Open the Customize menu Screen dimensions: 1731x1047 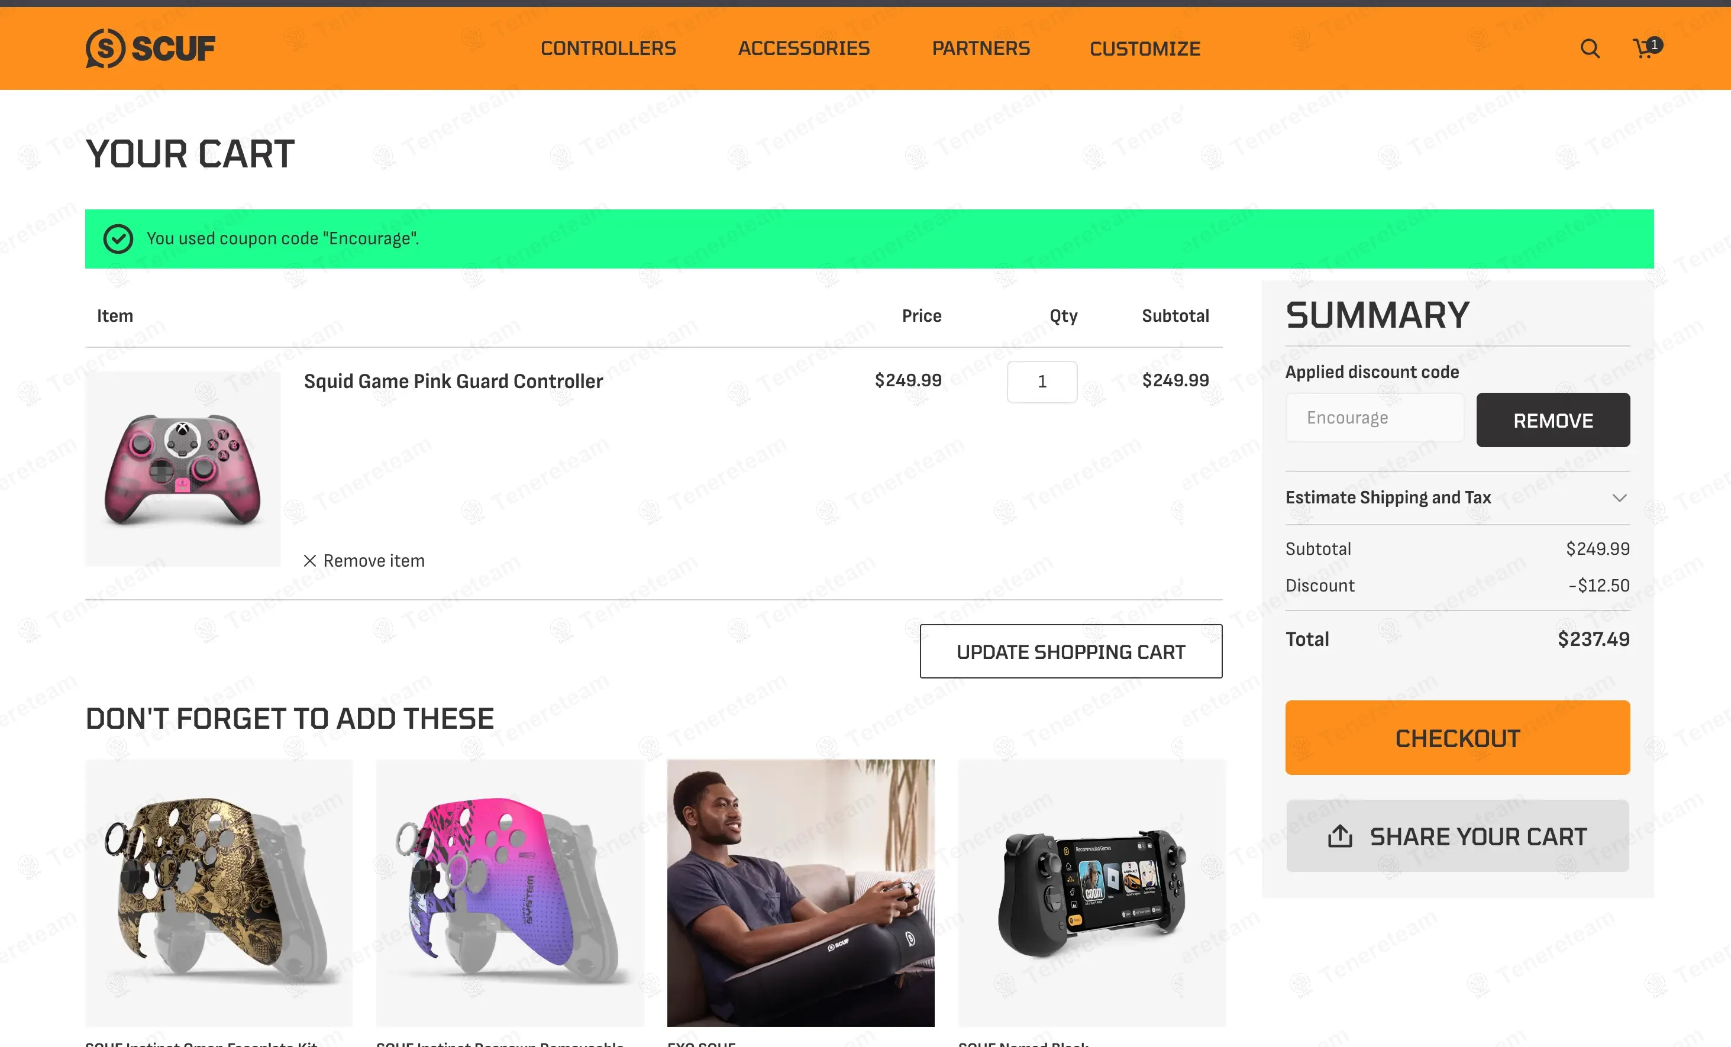pos(1145,49)
